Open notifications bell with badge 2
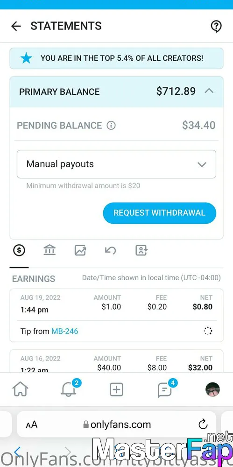233x467 pixels. click(69, 389)
